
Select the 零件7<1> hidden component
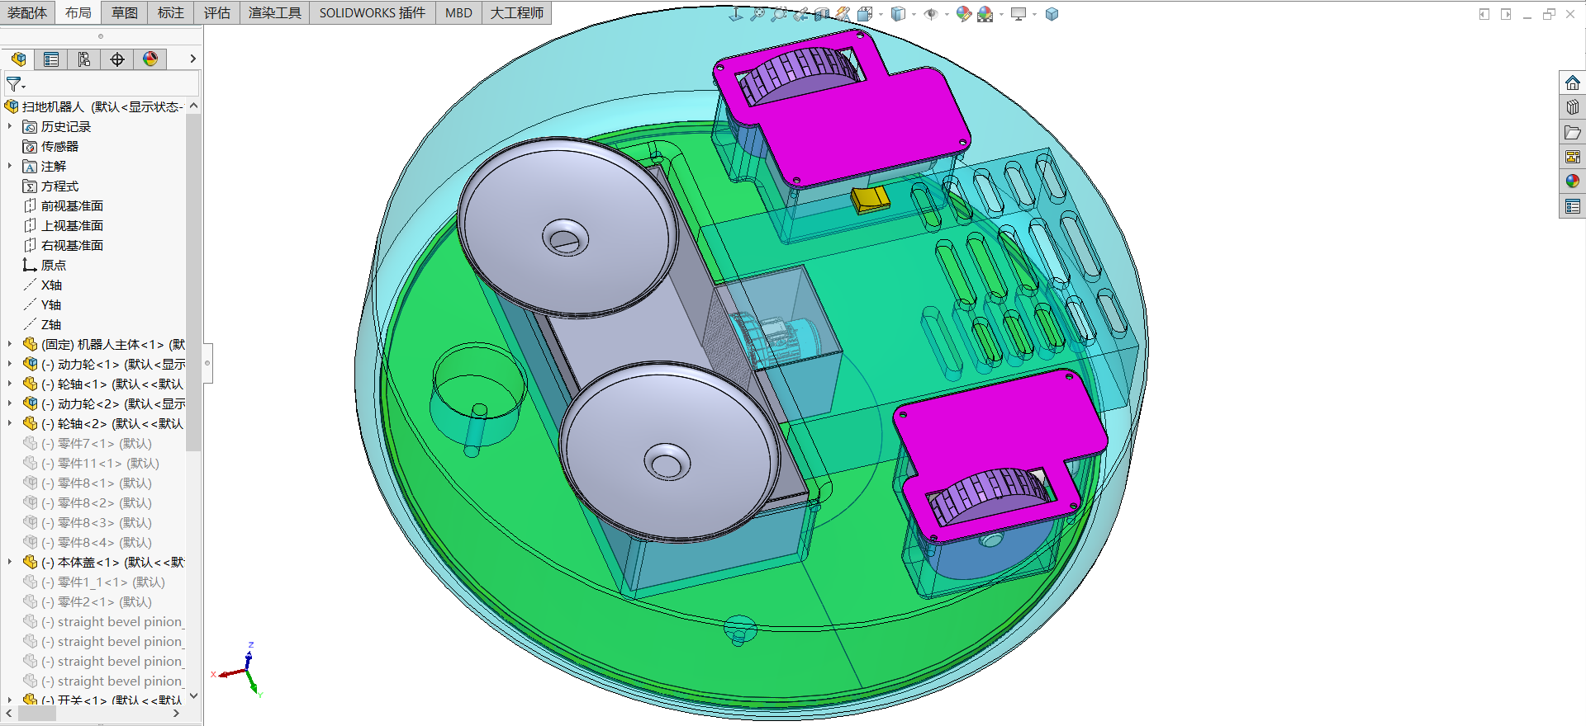88,443
